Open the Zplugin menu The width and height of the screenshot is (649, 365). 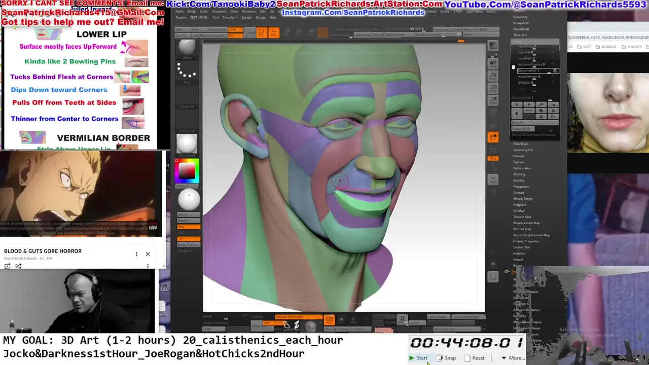pyautogui.click(x=246, y=17)
